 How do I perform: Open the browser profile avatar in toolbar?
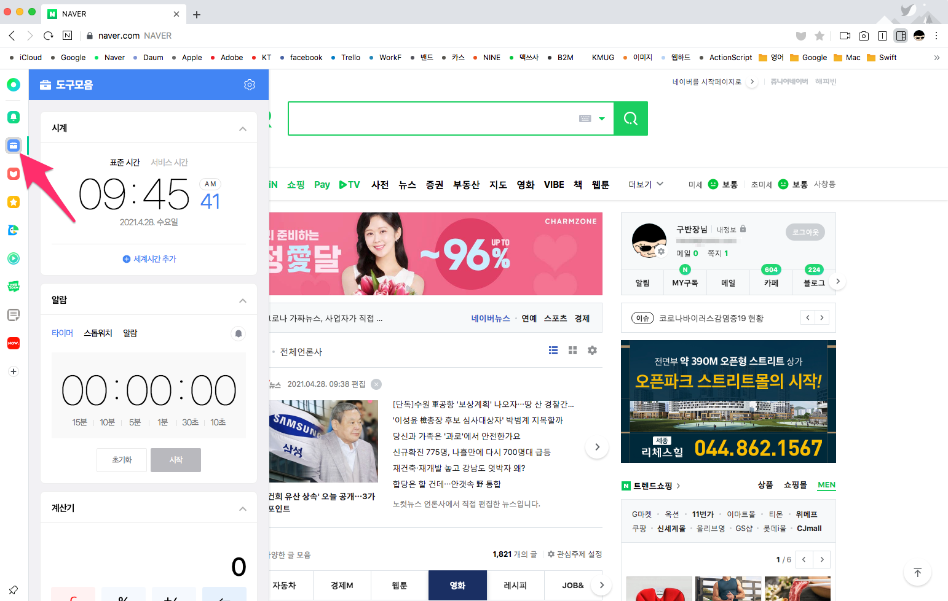tap(919, 36)
